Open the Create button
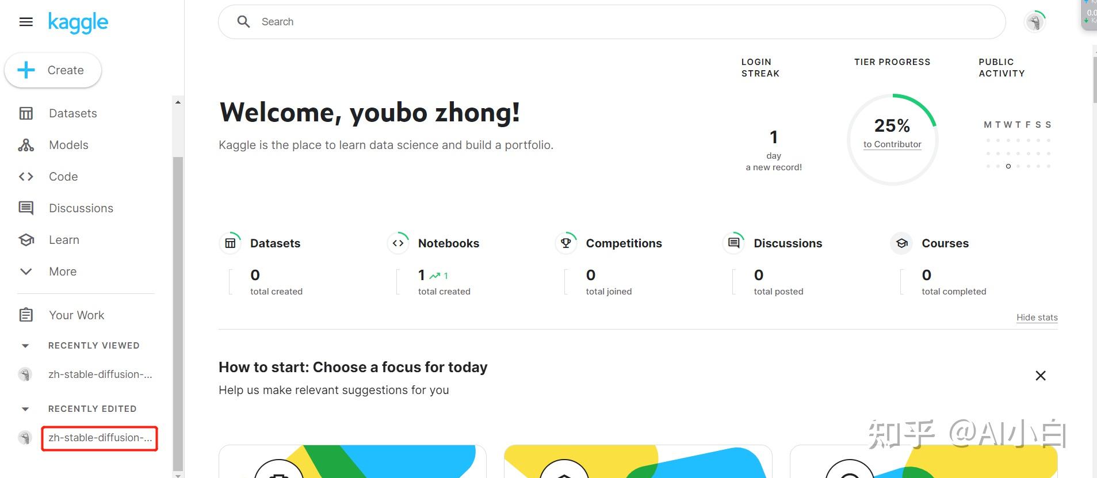This screenshot has width=1097, height=478. coord(53,71)
